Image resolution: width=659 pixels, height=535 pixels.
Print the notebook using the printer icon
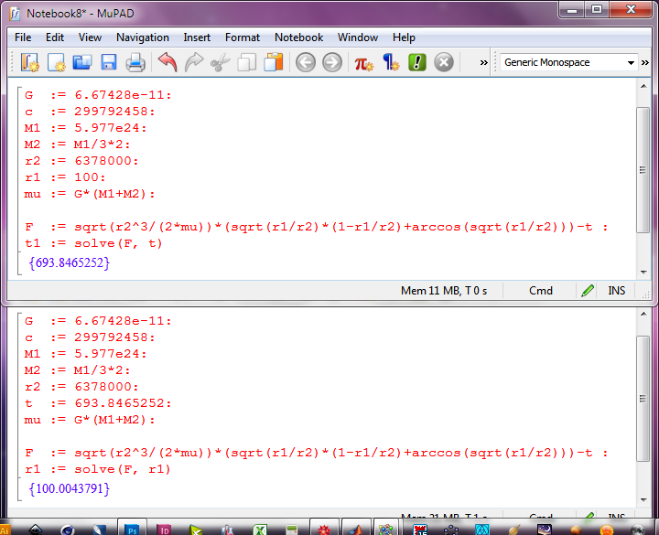(x=135, y=63)
